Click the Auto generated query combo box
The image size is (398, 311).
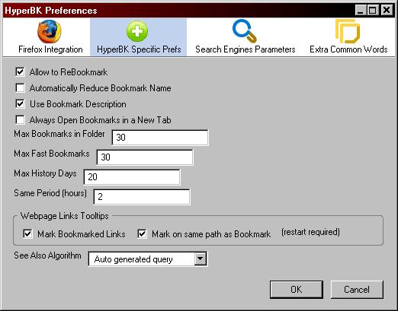coord(148,259)
